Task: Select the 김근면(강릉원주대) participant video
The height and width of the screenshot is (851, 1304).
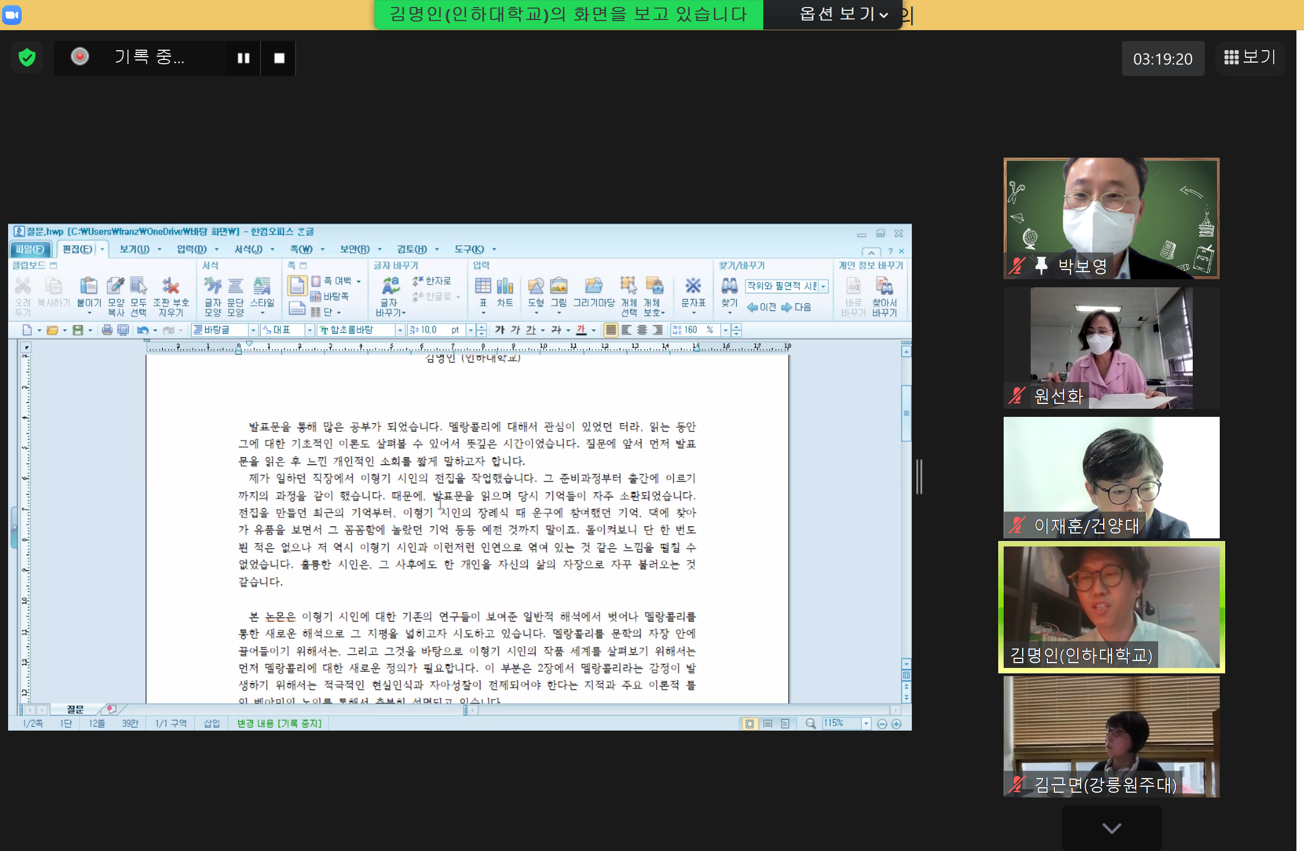Action: click(1111, 737)
